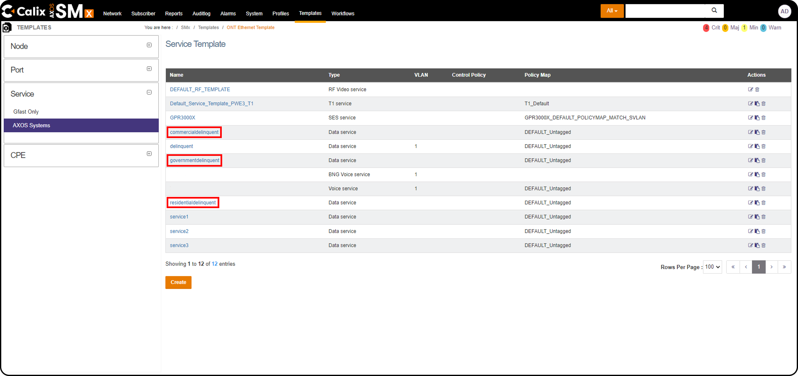Edit the delinquent template
The image size is (798, 376).
coord(750,146)
